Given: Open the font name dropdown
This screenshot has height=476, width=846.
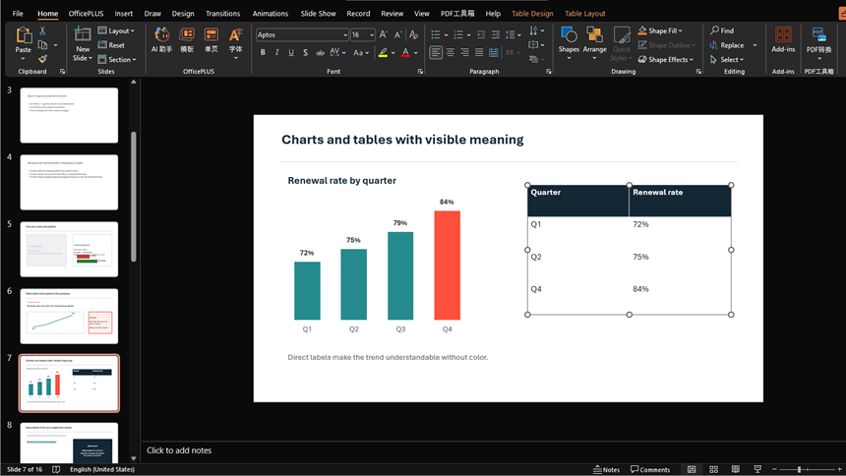Looking at the screenshot, I should pyautogui.click(x=345, y=34).
